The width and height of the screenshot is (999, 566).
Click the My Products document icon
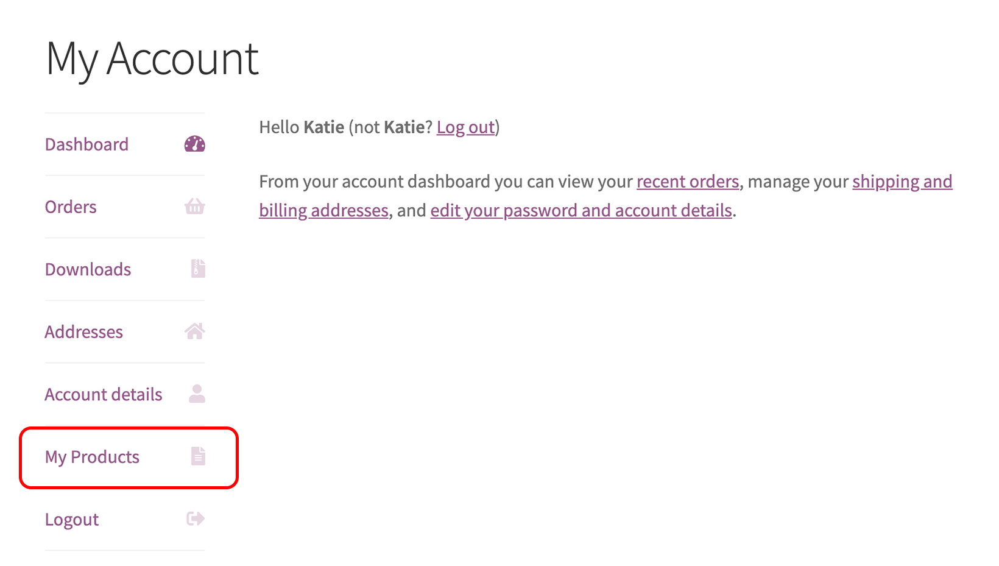click(x=198, y=456)
